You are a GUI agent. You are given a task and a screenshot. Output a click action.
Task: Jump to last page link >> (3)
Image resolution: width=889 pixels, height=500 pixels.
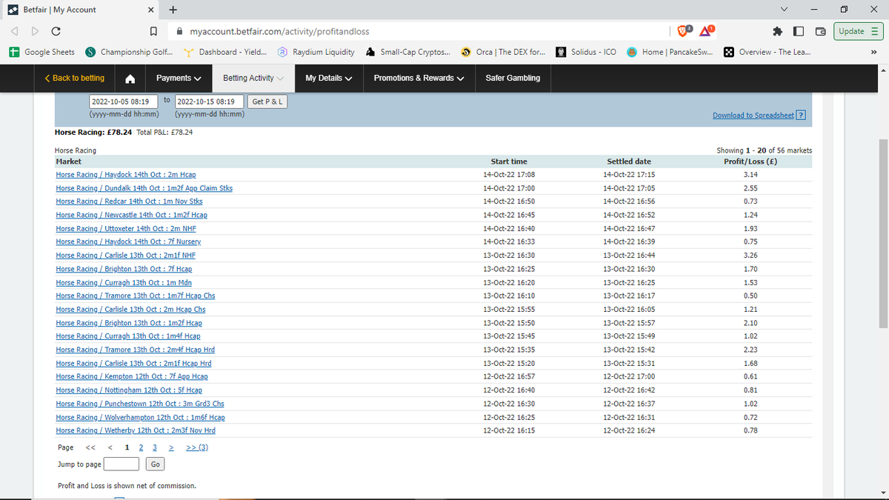pos(197,447)
